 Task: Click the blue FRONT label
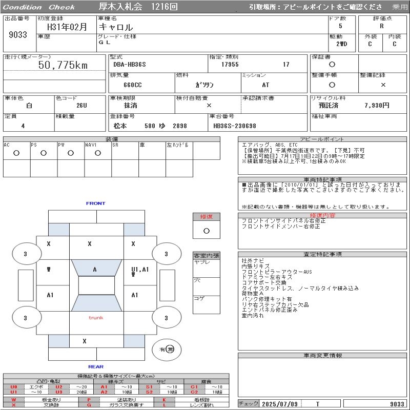tap(95, 203)
